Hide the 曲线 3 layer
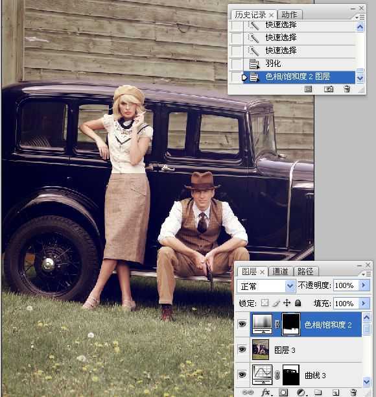This screenshot has width=376, height=397. [242, 375]
